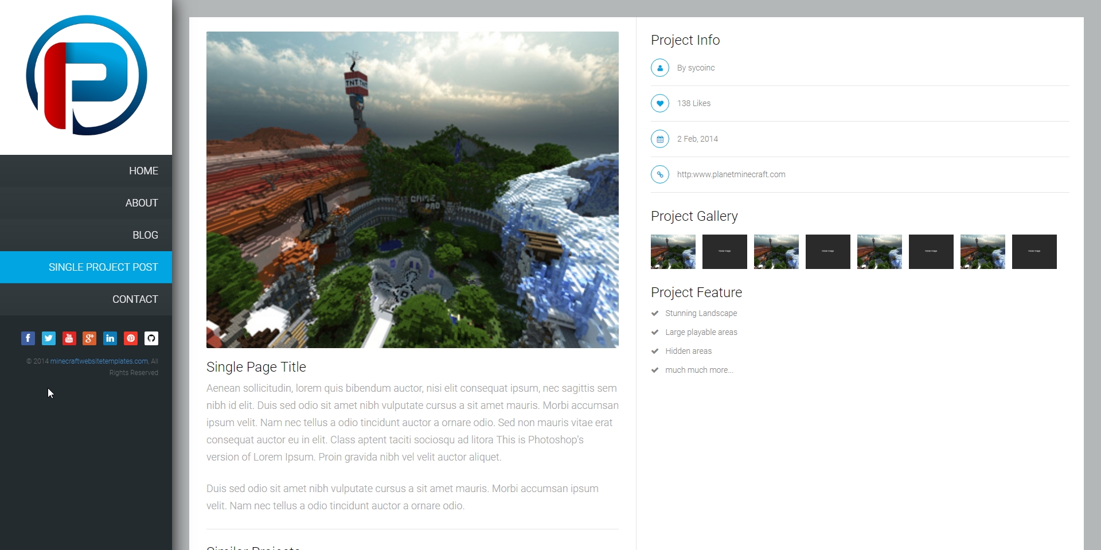Open the first gallery thumbnail
This screenshot has width=1101, height=550.
(673, 252)
